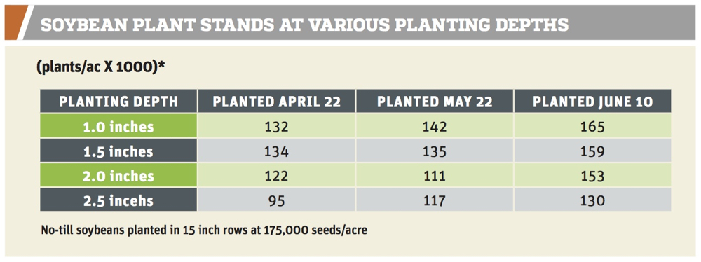The height and width of the screenshot is (262, 701).
Task: Select the 153 value cell
Action: (x=593, y=176)
